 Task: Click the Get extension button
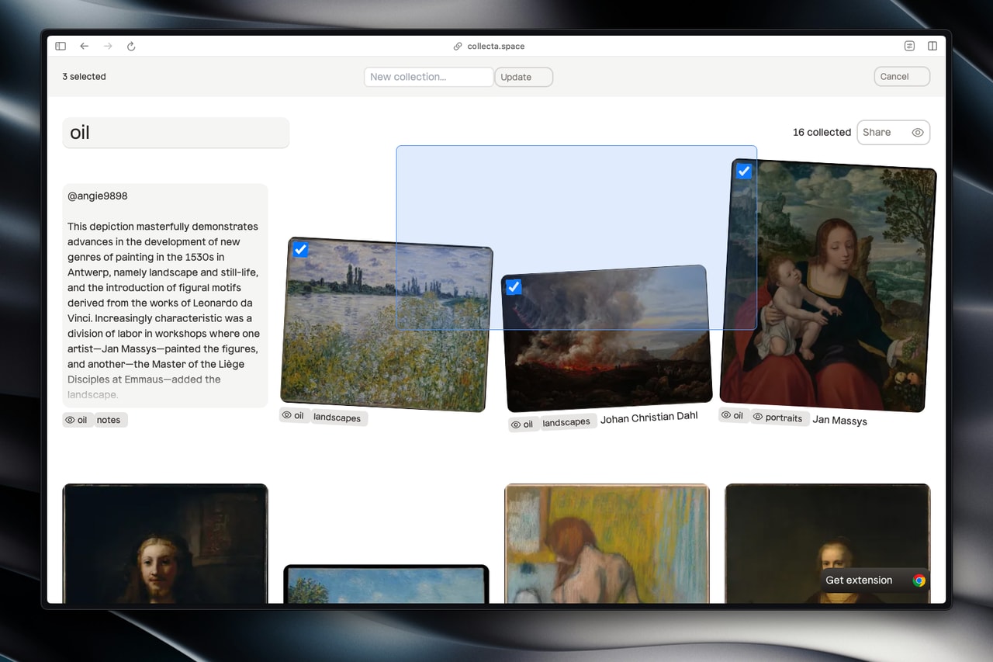[874, 581]
